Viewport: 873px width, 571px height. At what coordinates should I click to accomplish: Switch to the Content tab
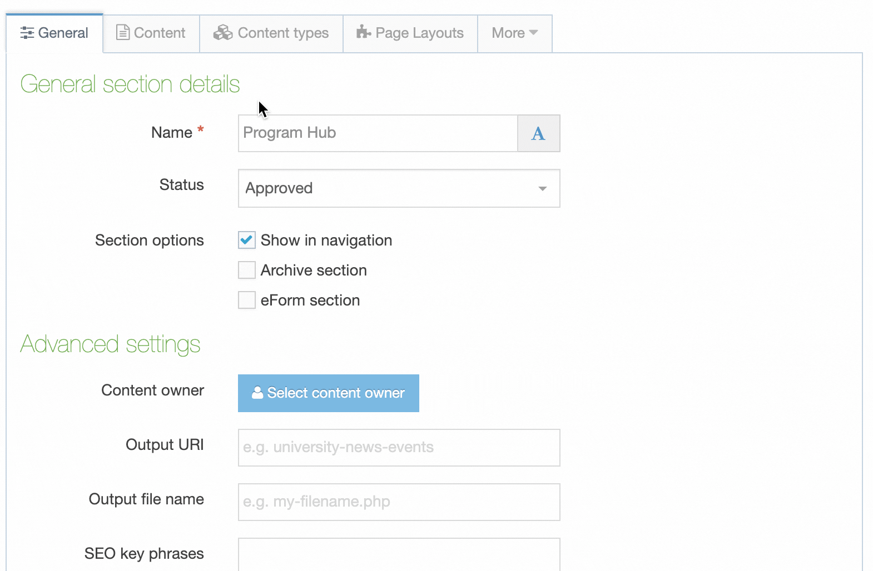coord(151,33)
